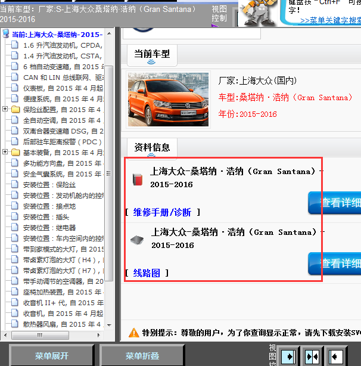
Task: Open the 线路图 link
Action: coord(147,273)
